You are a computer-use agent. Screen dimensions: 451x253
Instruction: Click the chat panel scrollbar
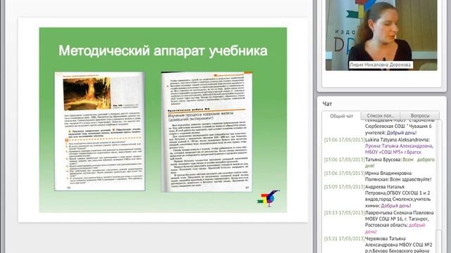439,186
